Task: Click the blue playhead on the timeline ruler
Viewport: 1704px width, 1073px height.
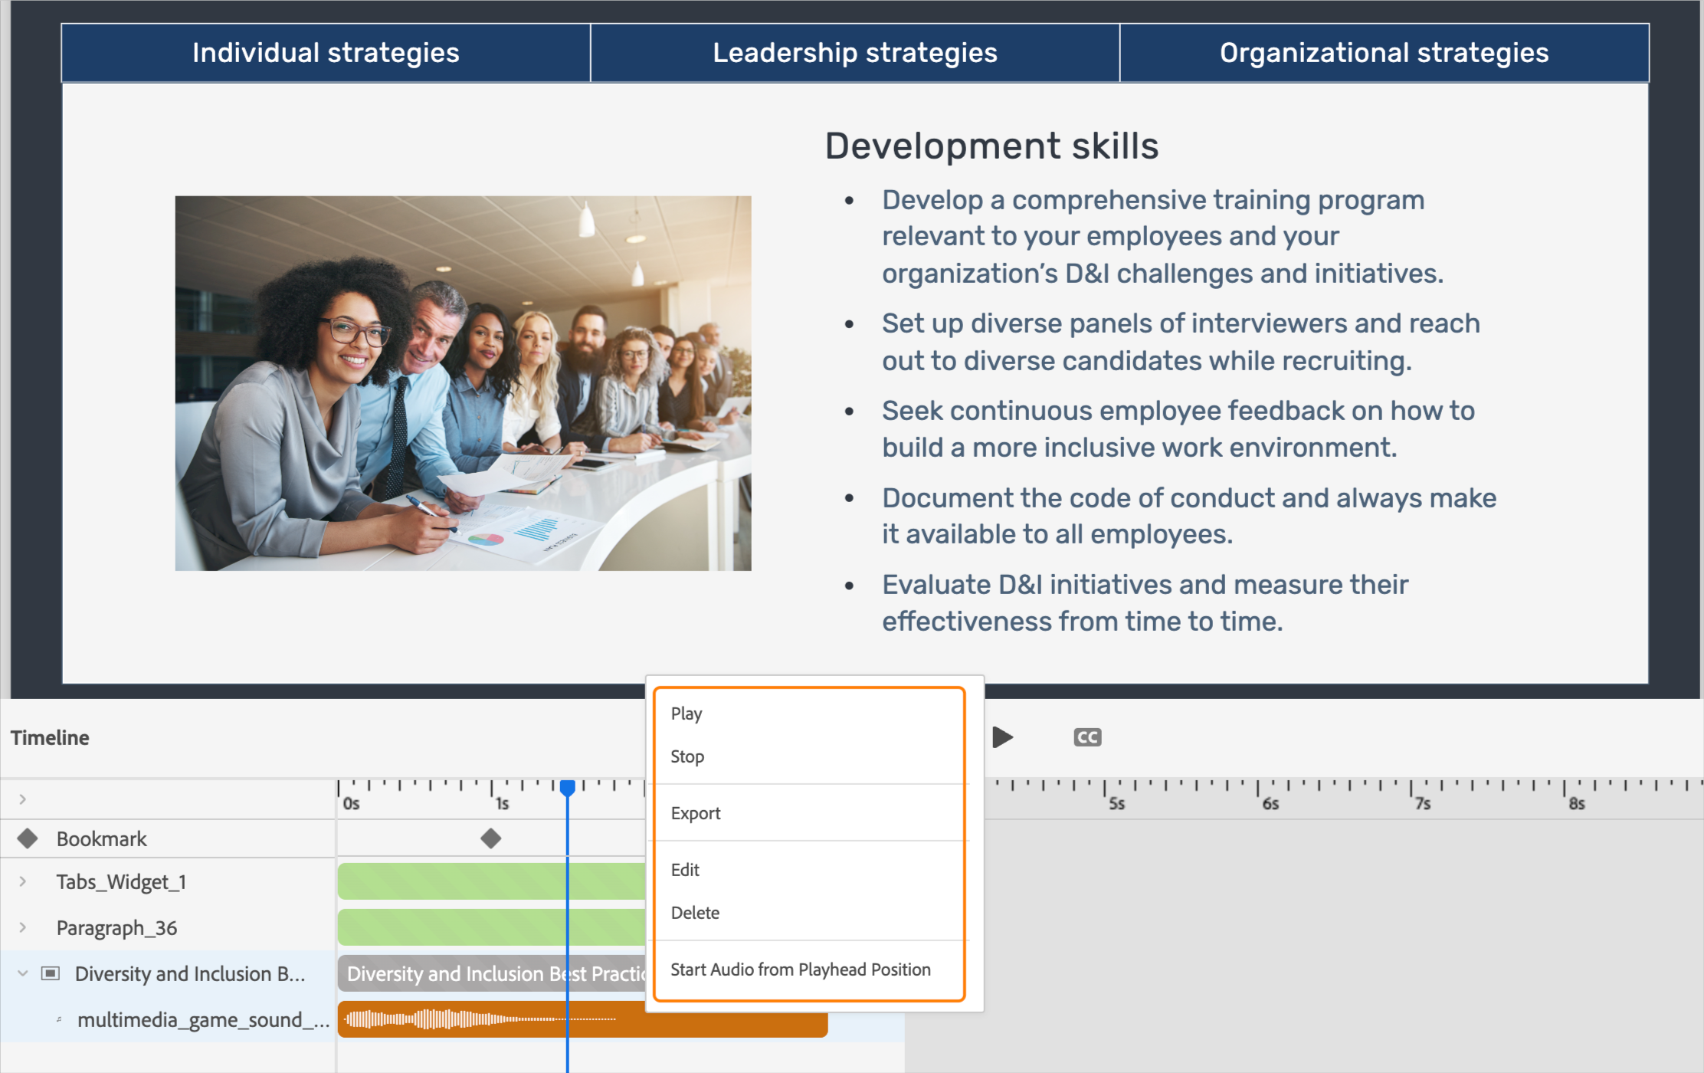Action: tap(568, 786)
